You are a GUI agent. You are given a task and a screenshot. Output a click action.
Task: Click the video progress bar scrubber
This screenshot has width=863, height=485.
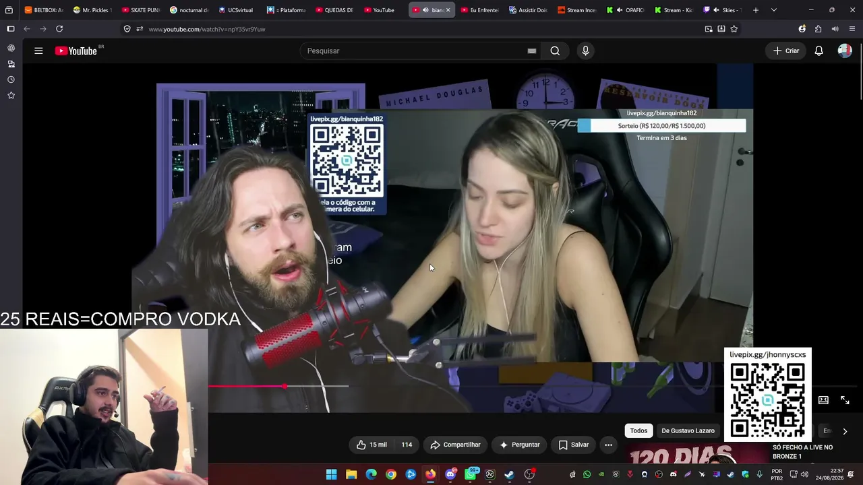coord(285,386)
